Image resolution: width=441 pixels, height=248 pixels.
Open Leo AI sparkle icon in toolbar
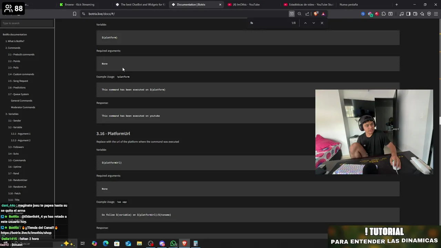pos(422,14)
